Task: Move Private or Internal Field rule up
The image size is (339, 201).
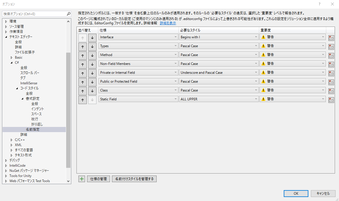Action: point(82,73)
